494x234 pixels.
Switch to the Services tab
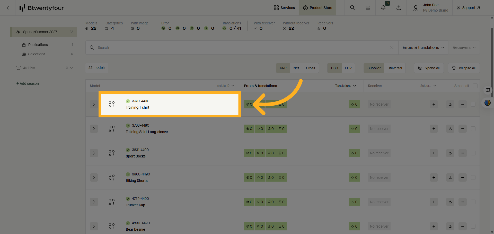tap(284, 8)
